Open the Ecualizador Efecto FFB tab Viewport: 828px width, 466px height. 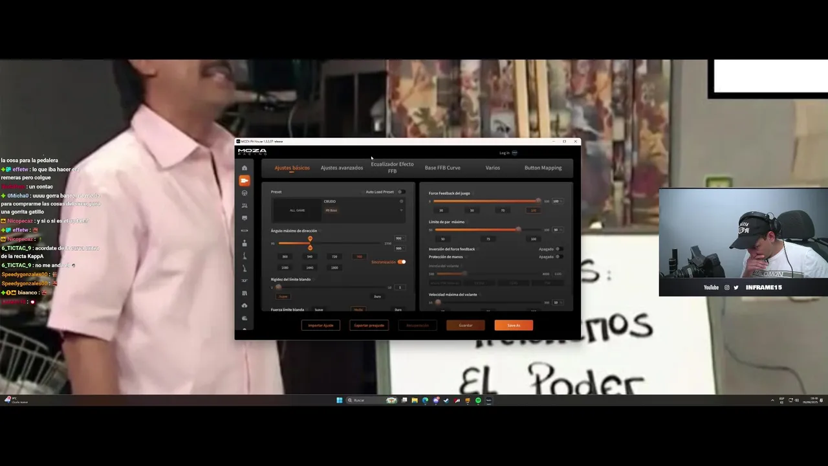392,168
